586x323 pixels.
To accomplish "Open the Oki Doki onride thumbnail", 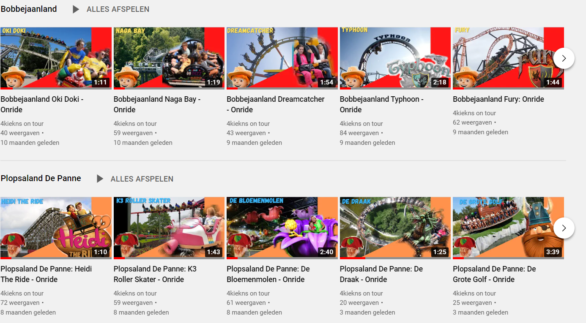I will (56, 58).
